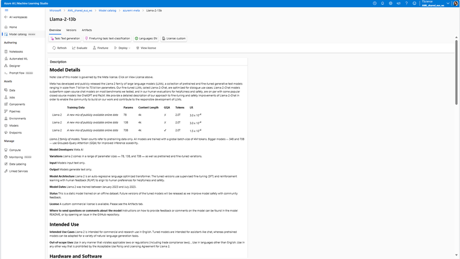Click the Automated ML icon
The image size is (460, 259).
pyautogui.click(x=6, y=59)
